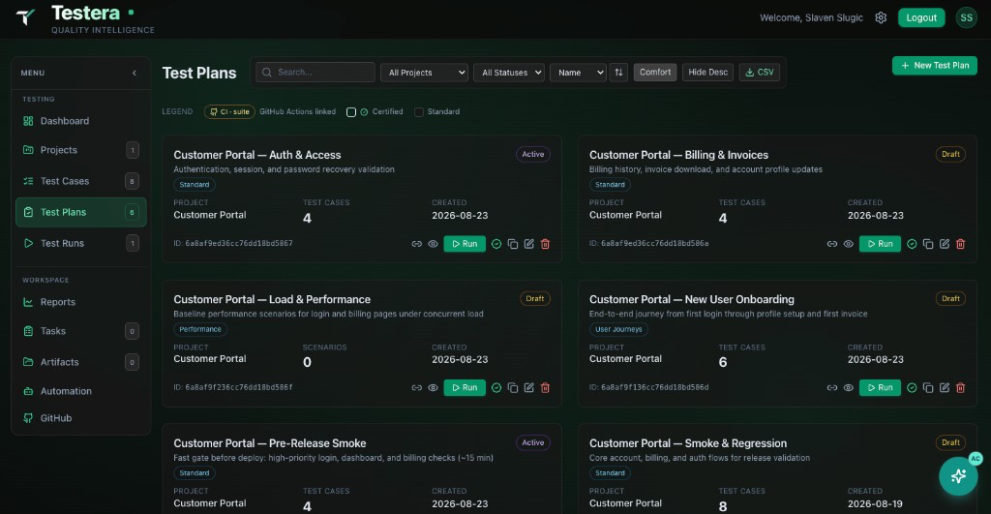Tick the Certified checkbox in the legend

pos(350,112)
